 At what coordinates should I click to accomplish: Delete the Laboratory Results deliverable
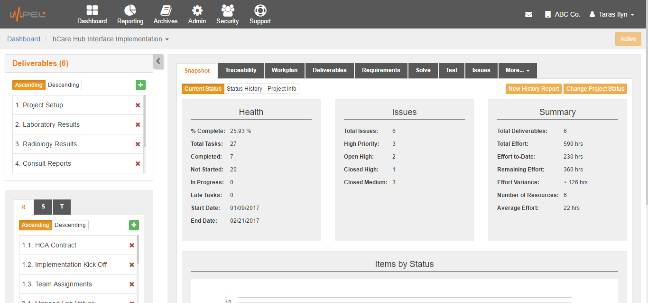click(138, 125)
